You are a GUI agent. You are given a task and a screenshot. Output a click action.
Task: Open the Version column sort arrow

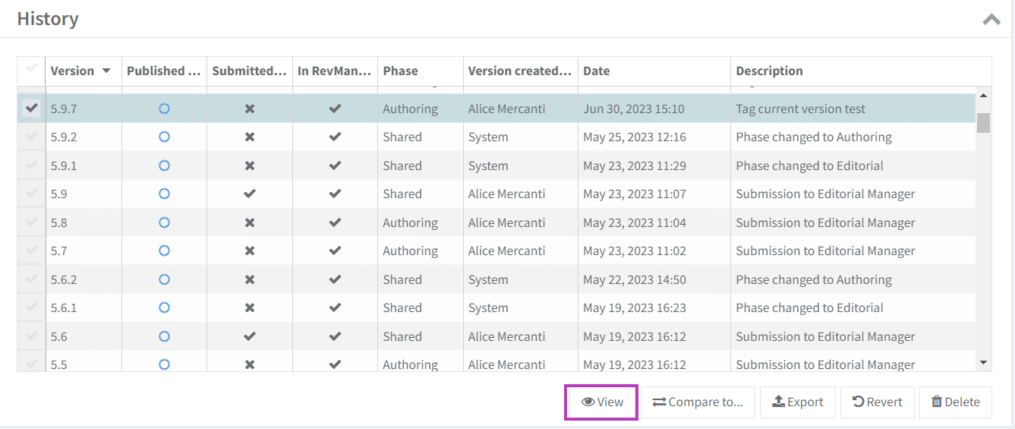[106, 71]
